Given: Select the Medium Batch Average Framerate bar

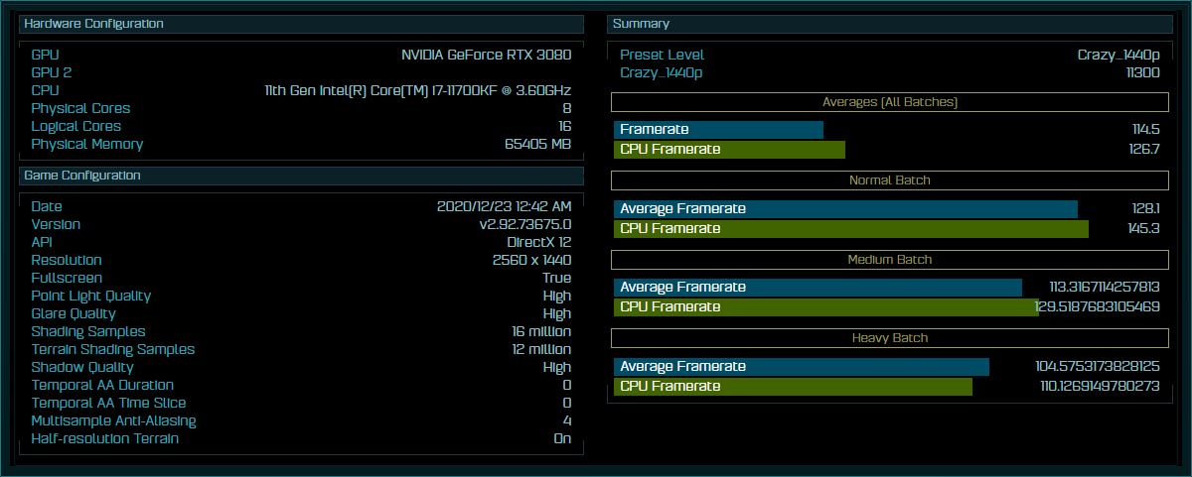Looking at the screenshot, I should [x=818, y=288].
